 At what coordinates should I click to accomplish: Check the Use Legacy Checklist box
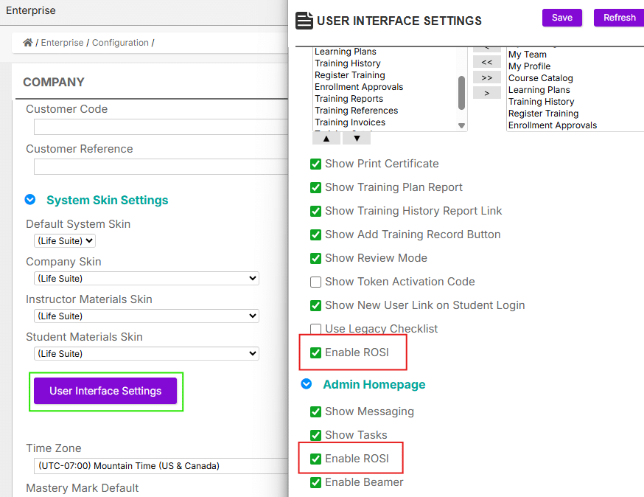pos(316,329)
